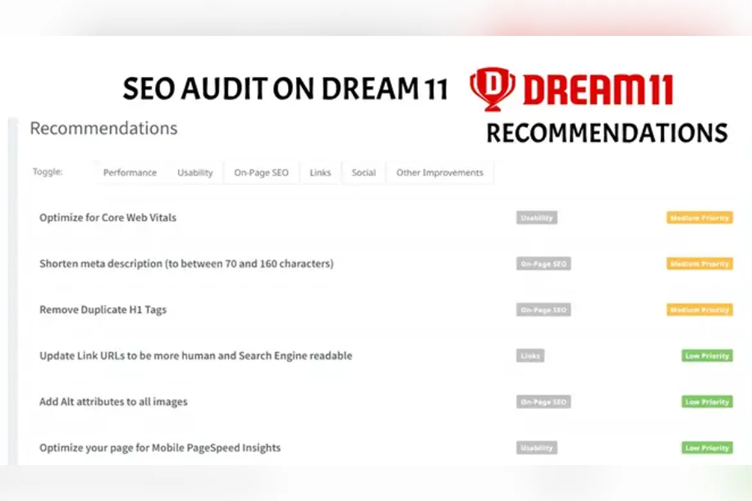Click Low Priority badge for Update Link URLs

coord(708,356)
